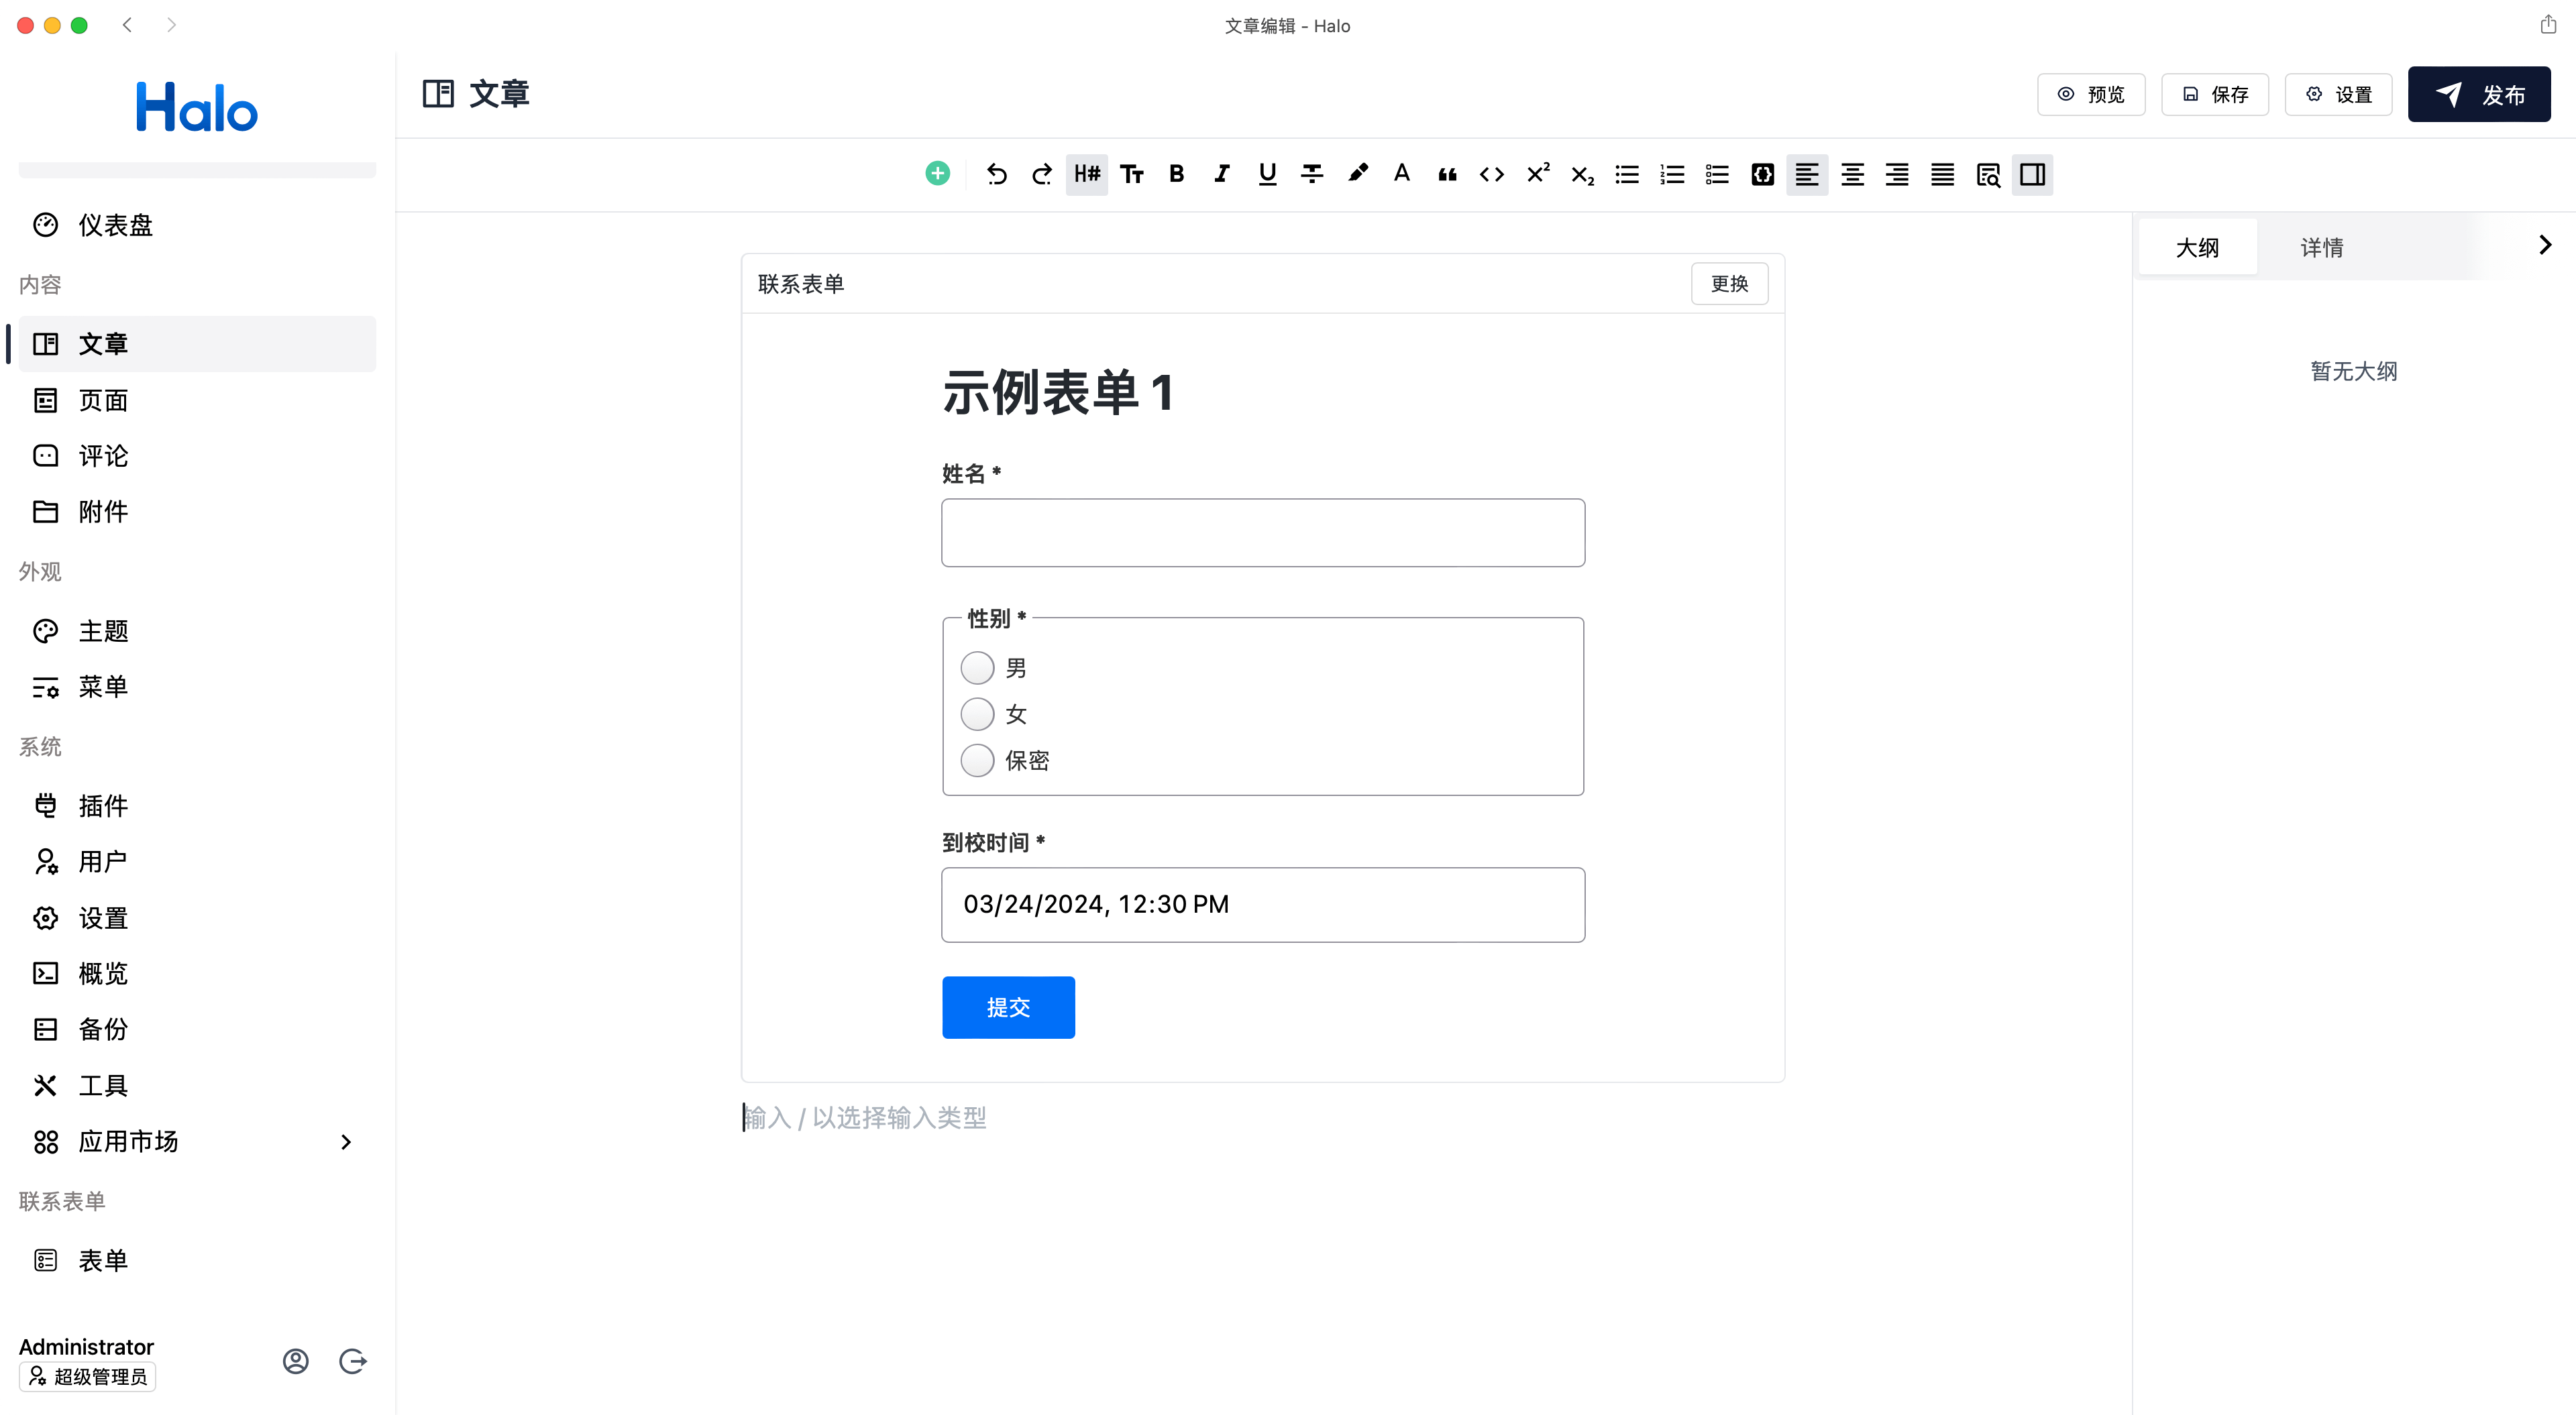This screenshot has width=2576, height=1415.
Task: Select the 保密 radio option
Action: (977, 760)
